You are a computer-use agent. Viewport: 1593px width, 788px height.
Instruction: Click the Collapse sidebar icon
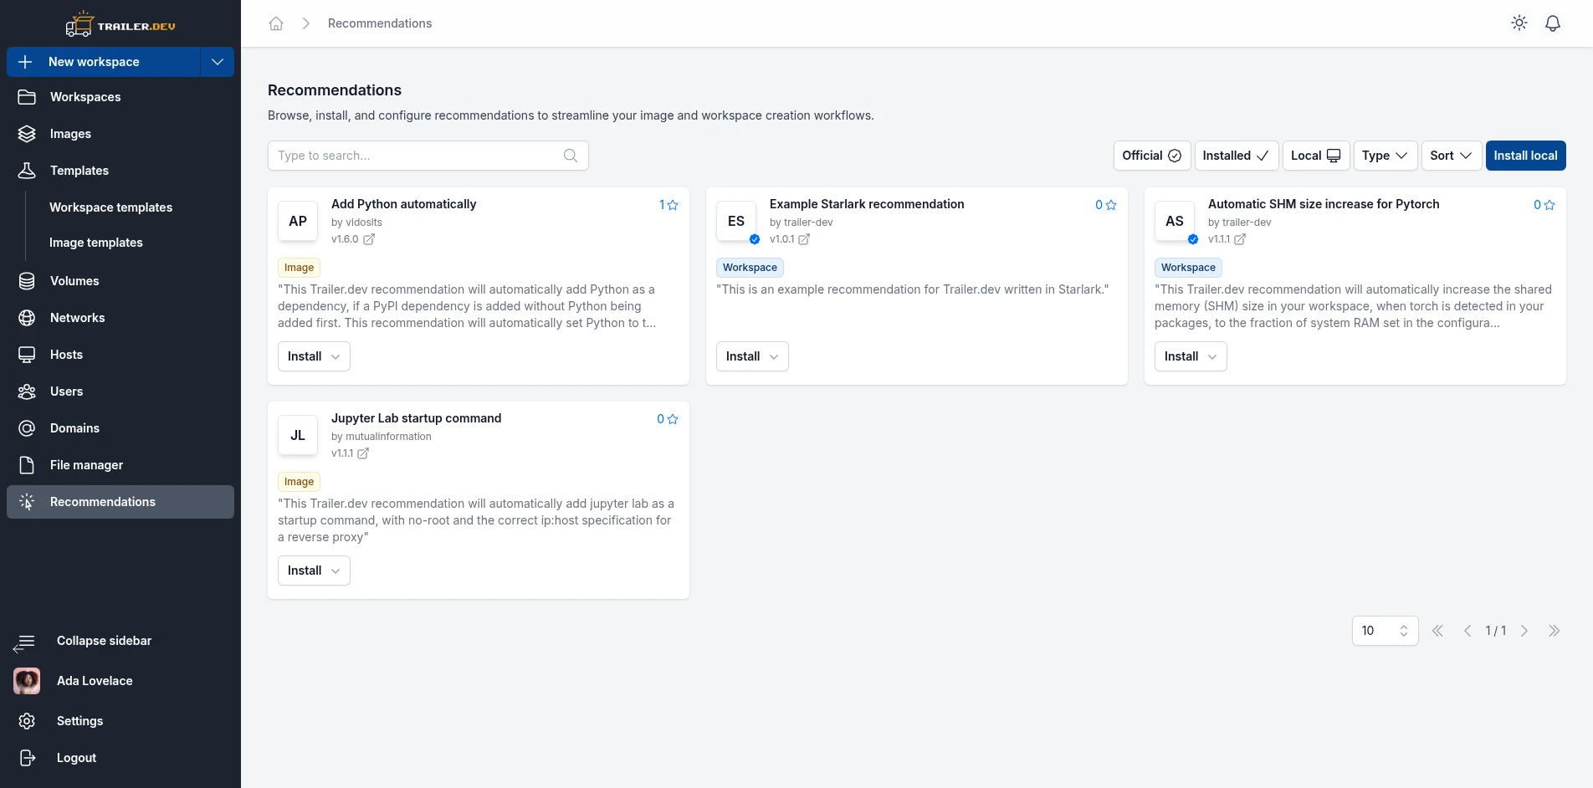(x=24, y=642)
